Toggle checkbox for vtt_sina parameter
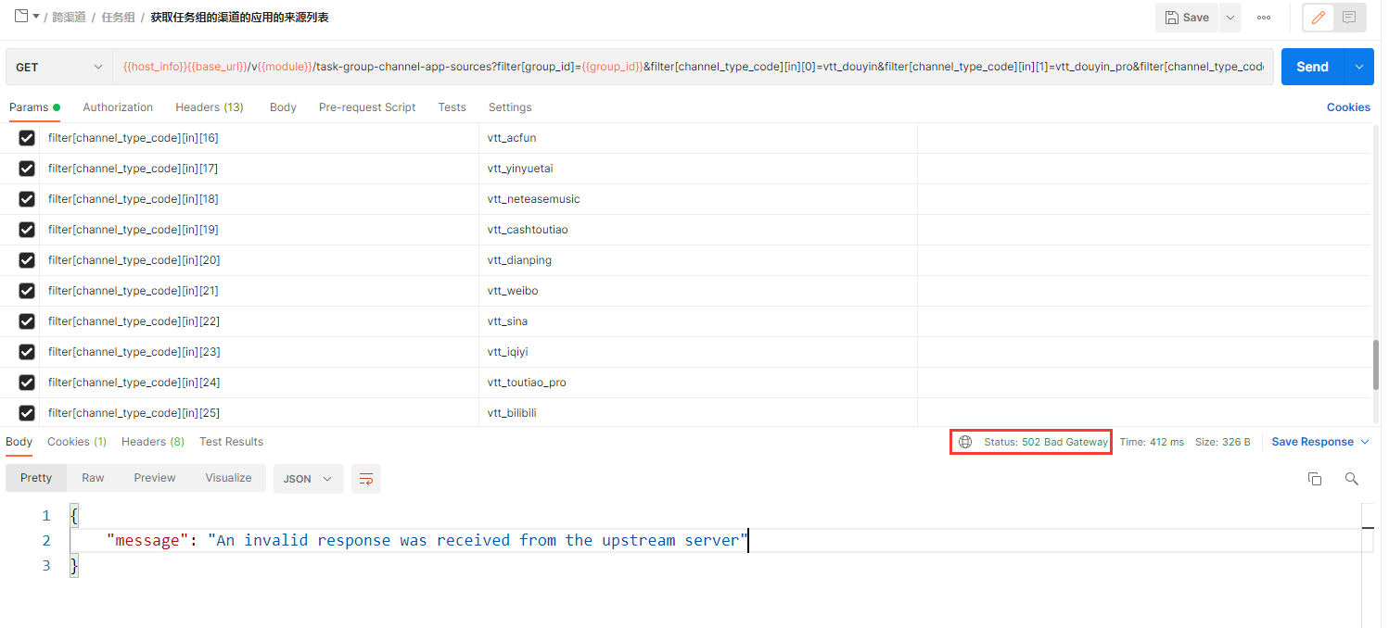The height and width of the screenshot is (628, 1389). point(27,321)
